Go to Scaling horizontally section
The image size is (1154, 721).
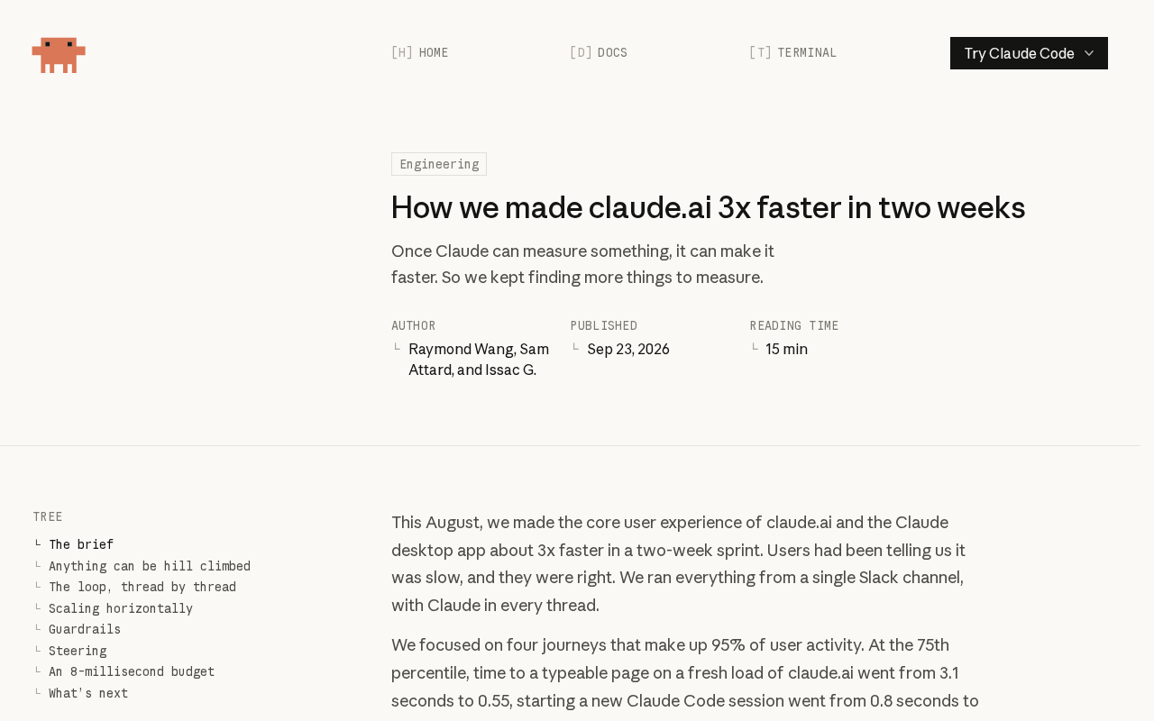121,608
